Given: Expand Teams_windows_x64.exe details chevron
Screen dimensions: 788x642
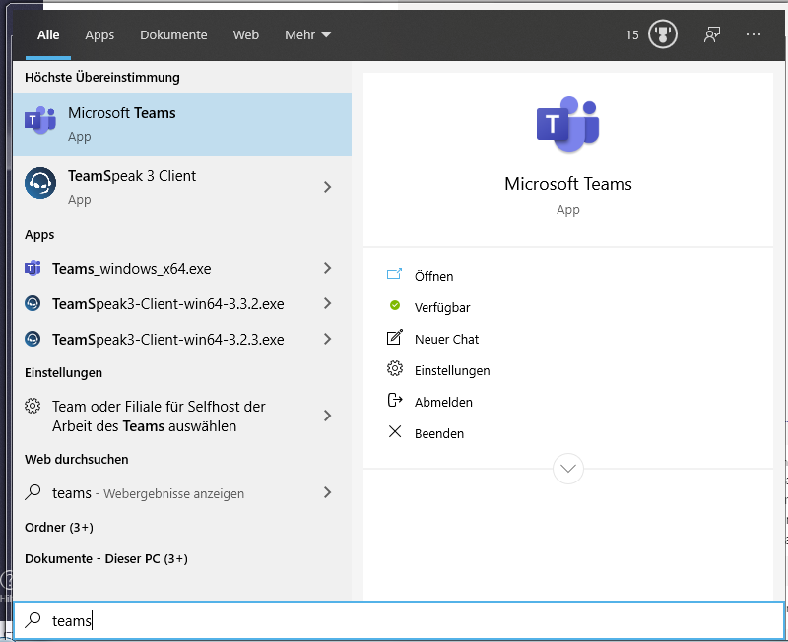Looking at the screenshot, I should [x=328, y=268].
